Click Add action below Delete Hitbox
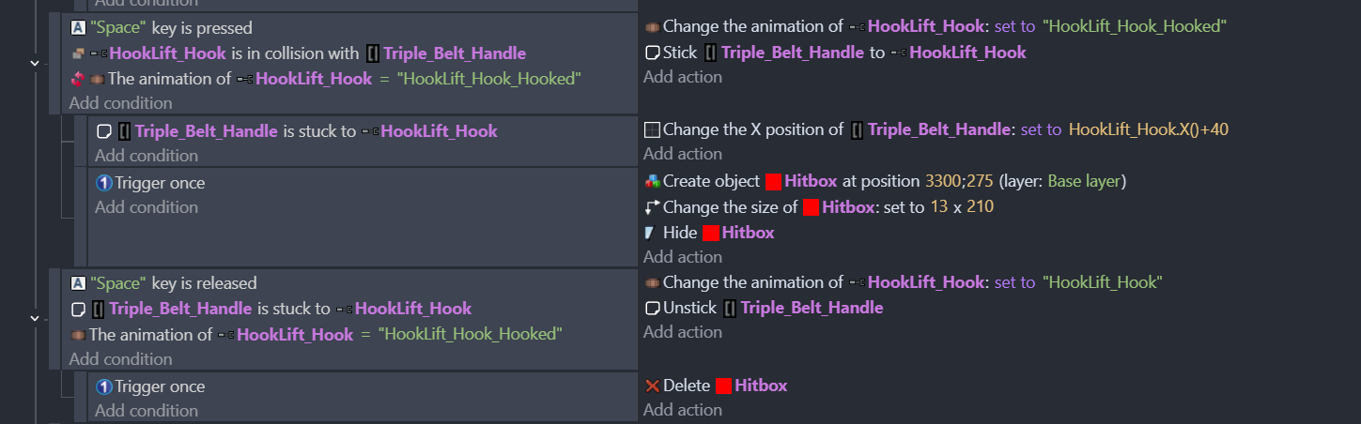This screenshot has width=1361, height=424. (x=683, y=410)
